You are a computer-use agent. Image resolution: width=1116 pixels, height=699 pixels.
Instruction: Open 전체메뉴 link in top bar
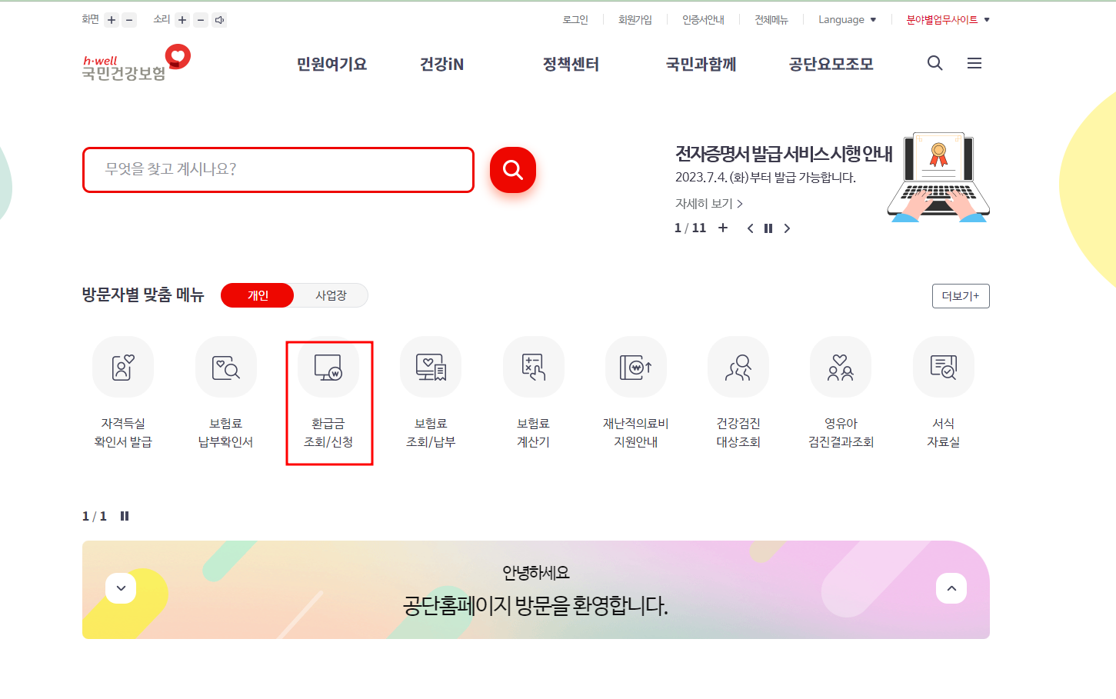[x=771, y=20]
